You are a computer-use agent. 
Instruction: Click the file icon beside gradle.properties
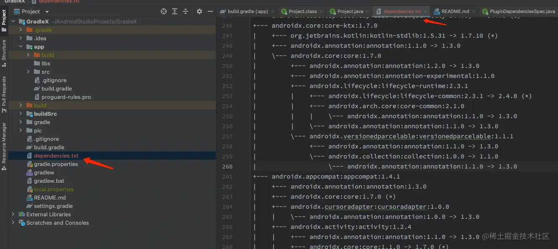(x=29, y=164)
